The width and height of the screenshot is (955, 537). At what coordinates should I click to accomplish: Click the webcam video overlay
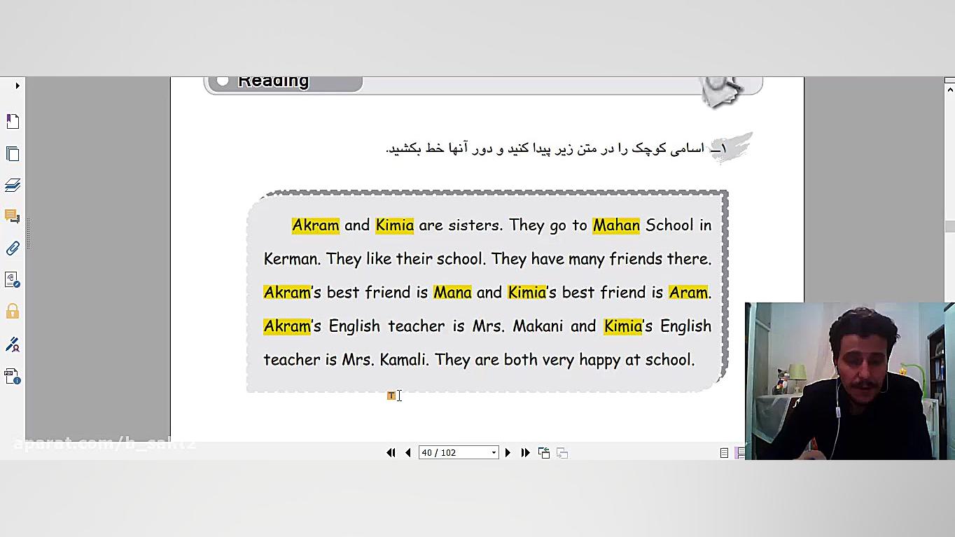pyautogui.click(x=850, y=381)
